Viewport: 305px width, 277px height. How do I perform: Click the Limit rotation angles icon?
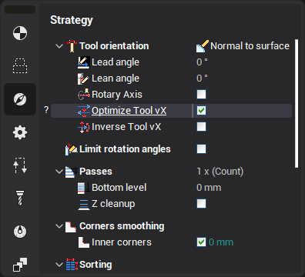[72, 149]
